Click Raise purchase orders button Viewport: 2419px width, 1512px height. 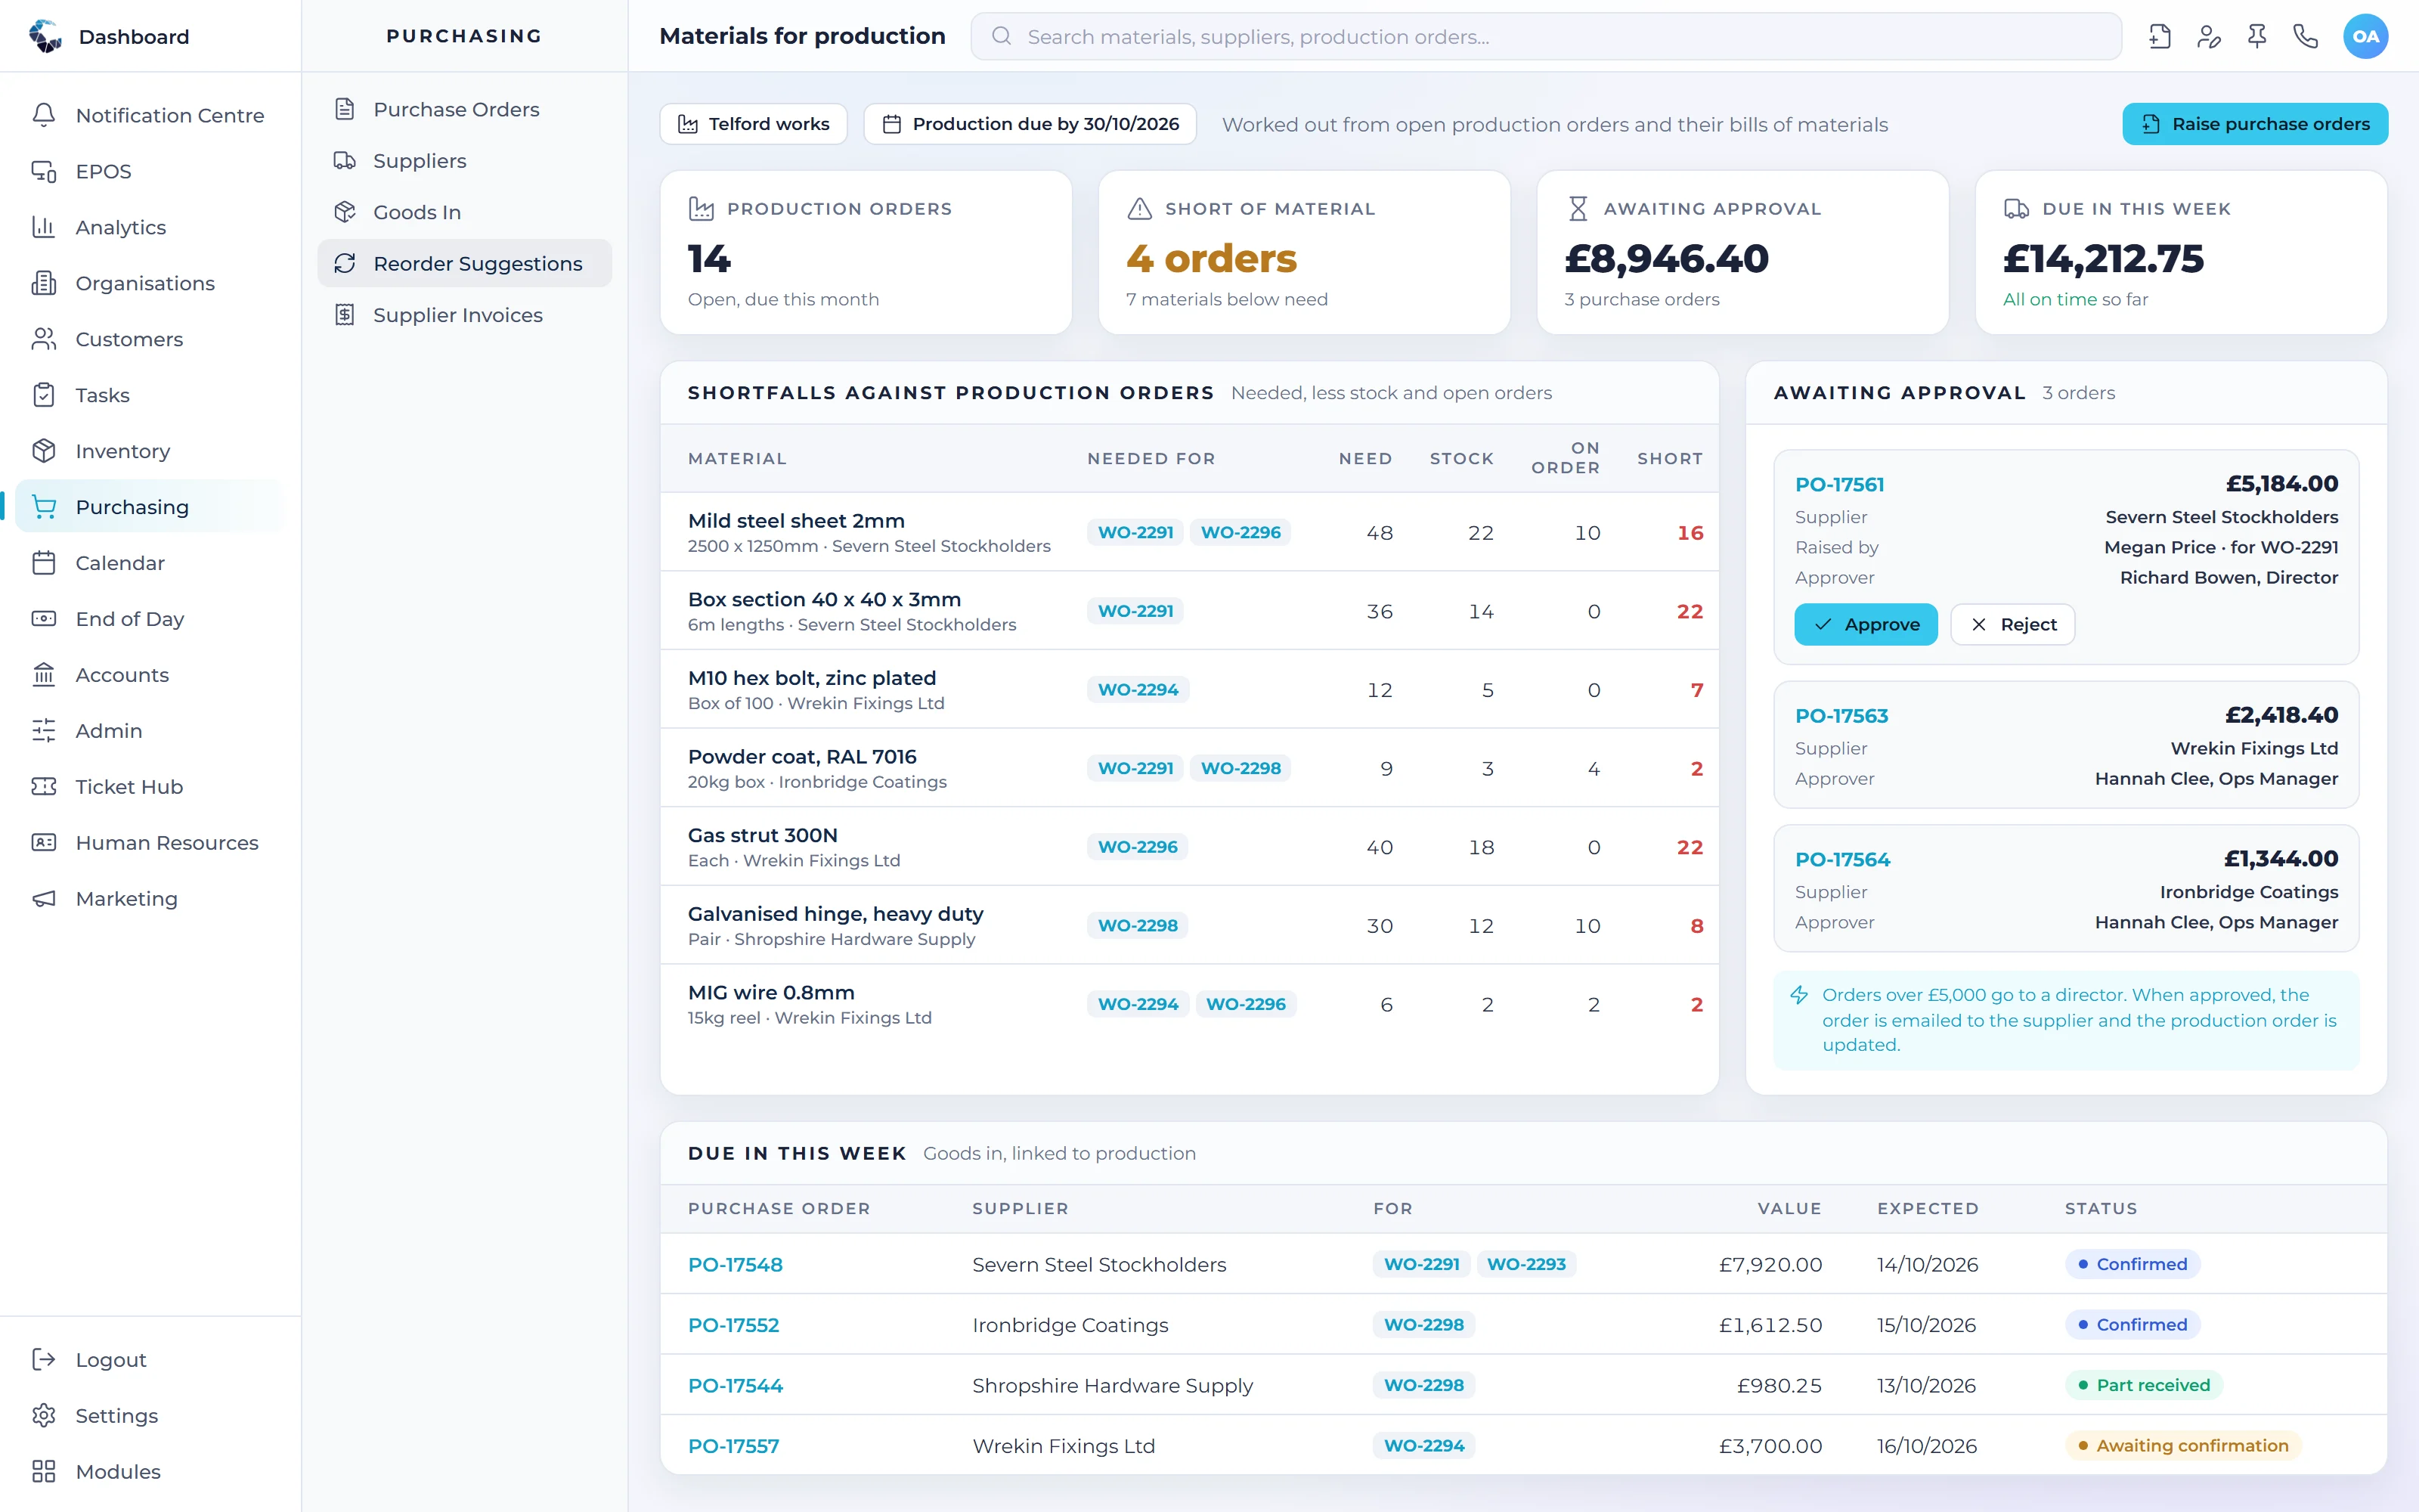2255,124
